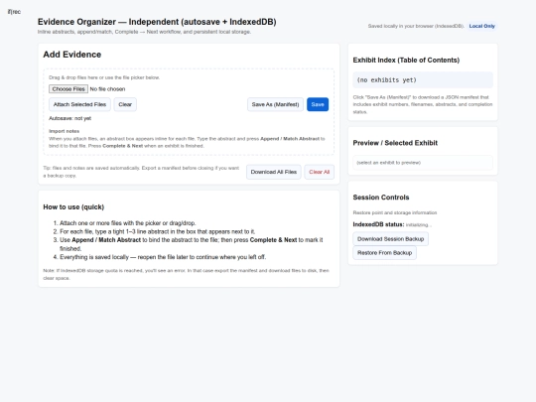Click the 'Preview / Selected Exhibit' heading
The height and width of the screenshot is (402, 536).
[x=395, y=143]
